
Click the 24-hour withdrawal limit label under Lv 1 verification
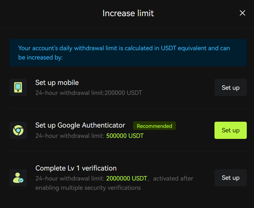(x=70, y=178)
